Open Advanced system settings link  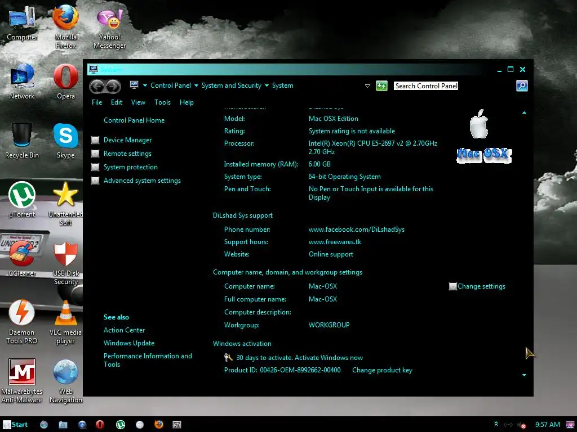pyautogui.click(x=142, y=181)
